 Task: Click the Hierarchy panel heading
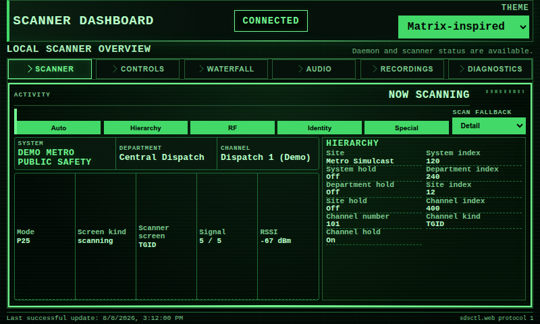[352, 143]
